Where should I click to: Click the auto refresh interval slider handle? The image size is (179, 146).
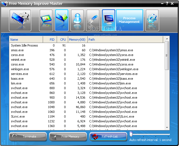[x=131, y=134]
